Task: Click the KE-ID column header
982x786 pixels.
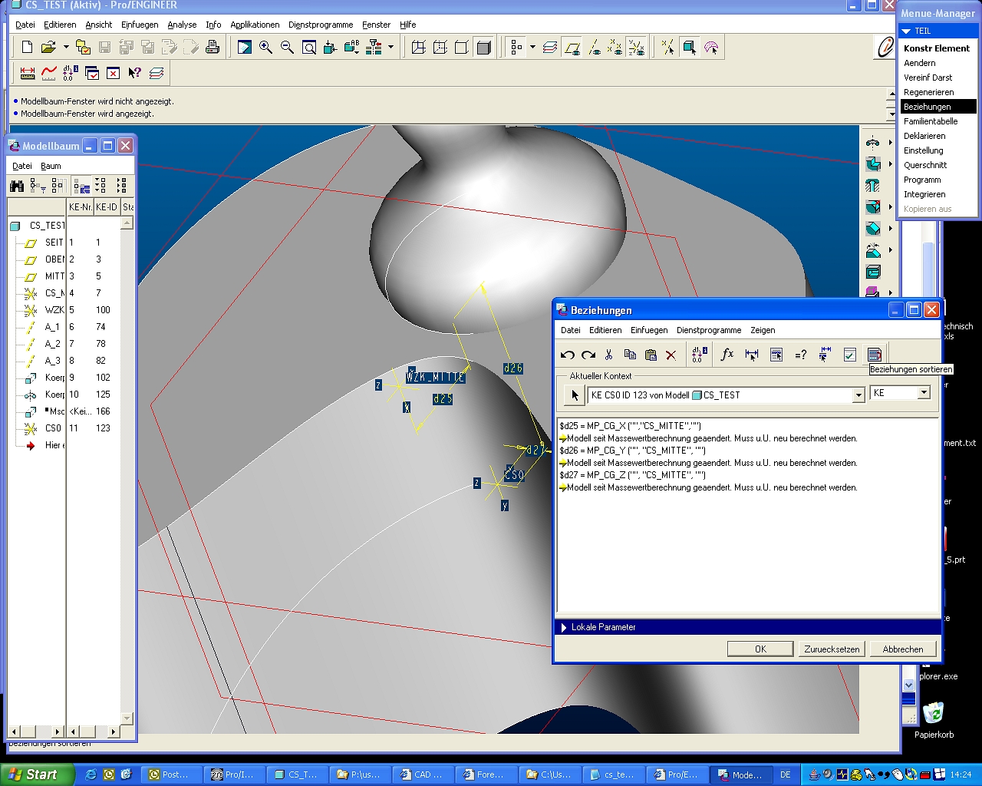Action: coord(107,207)
